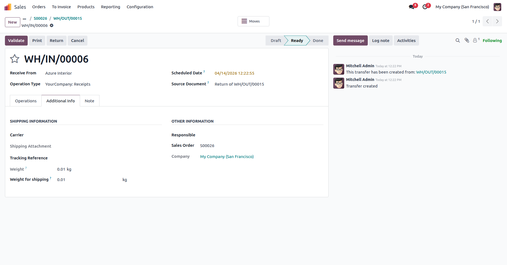Toggle the Following status
The image size is (507, 265).
[x=492, y=41]
